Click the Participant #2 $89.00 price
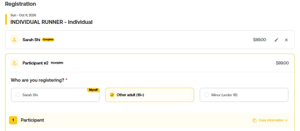The height and width of the screenshot is (131, 300). tap(282, 63)
